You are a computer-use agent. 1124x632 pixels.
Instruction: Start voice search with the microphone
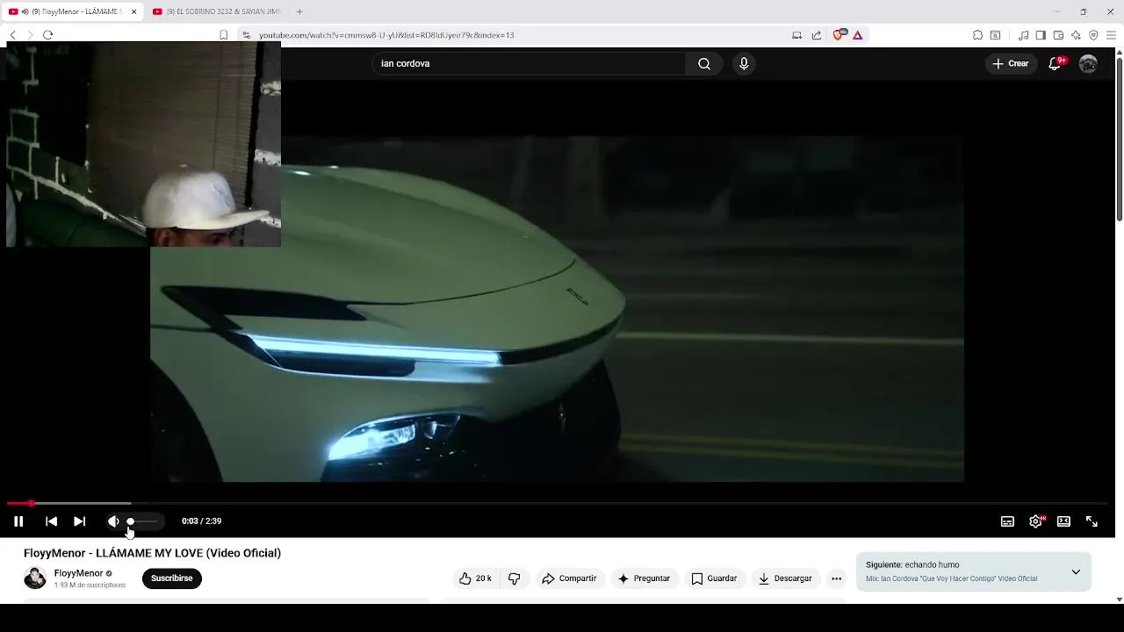pyautogui.click(x=744, y=63)
